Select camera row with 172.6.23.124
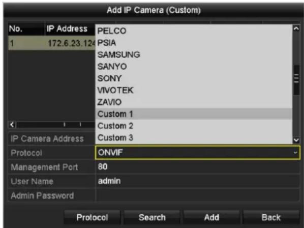The width and height of the screenshot is (304, 228). point(51,43)
